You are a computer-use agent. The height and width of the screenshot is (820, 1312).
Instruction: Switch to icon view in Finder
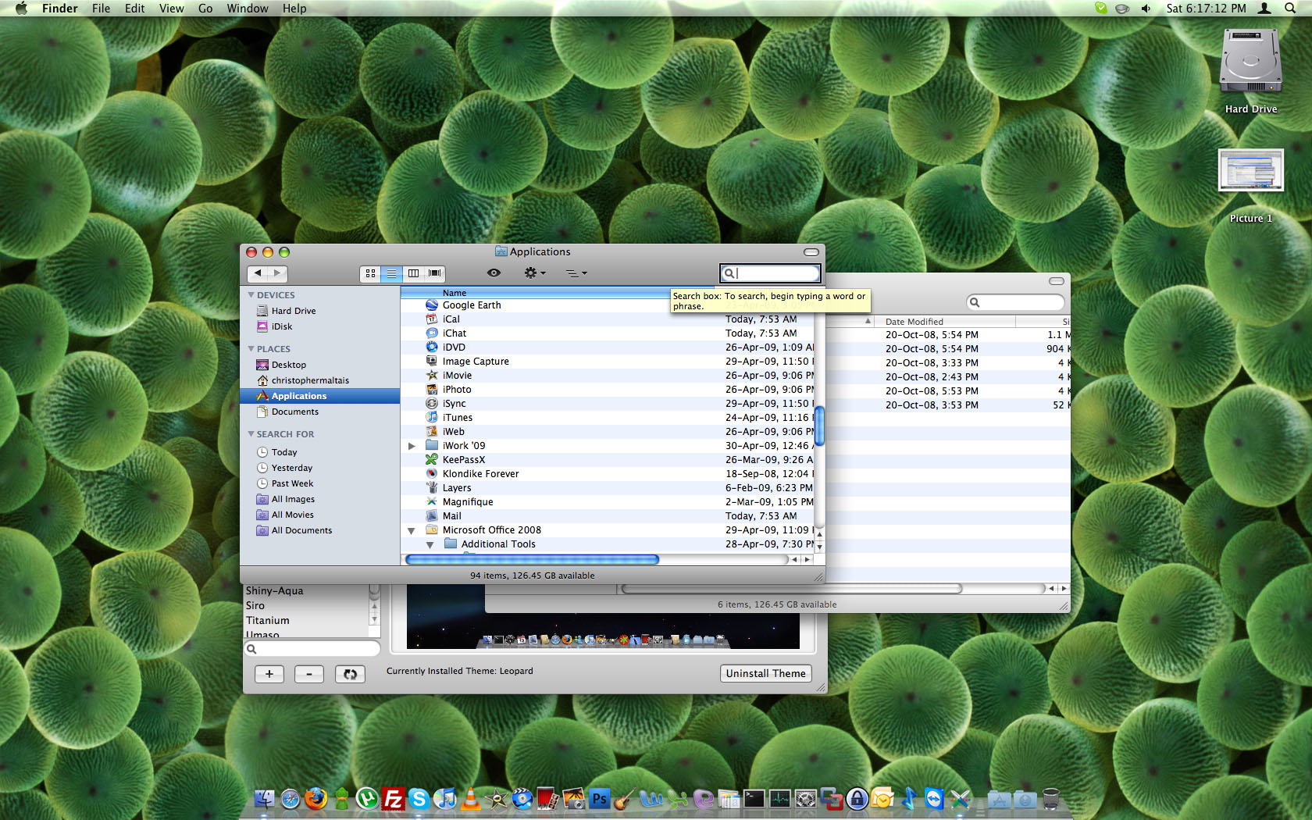coord(370,273)
